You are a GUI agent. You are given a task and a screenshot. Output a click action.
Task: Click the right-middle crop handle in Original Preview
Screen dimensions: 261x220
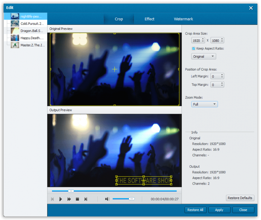point(179,69)
